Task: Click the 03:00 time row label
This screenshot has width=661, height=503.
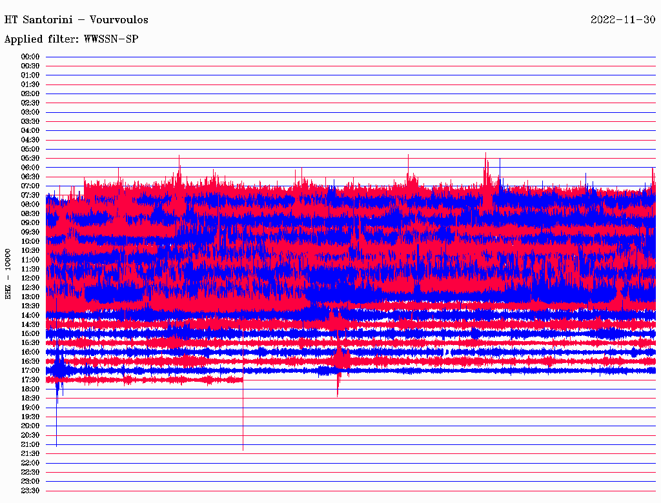Action: point(30,112)
